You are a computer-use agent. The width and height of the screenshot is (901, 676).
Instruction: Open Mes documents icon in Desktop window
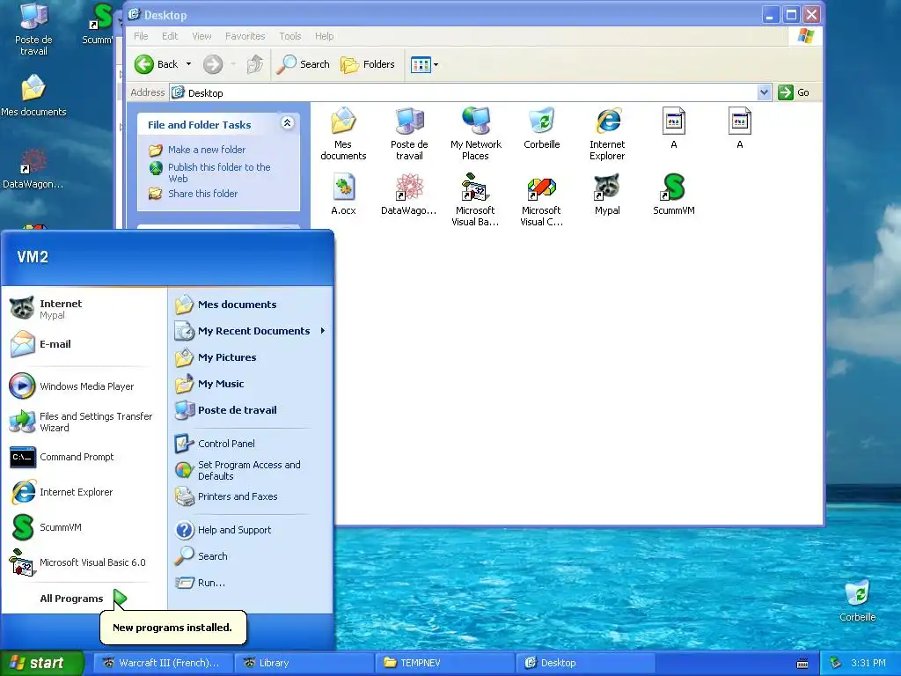[343, 134]
